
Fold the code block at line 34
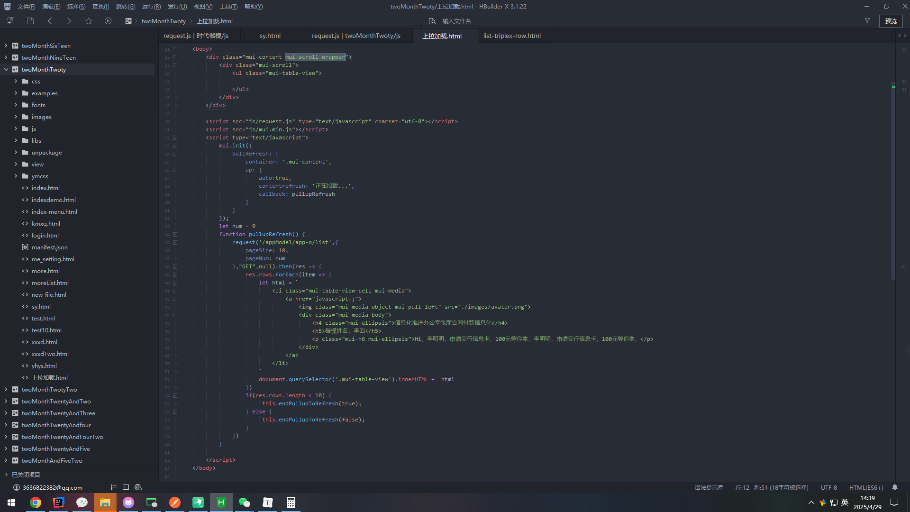point(175,234)
